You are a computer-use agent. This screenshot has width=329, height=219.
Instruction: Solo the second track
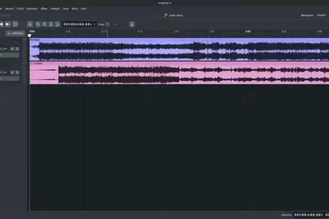pyautogui.click(x=17, y=72)
